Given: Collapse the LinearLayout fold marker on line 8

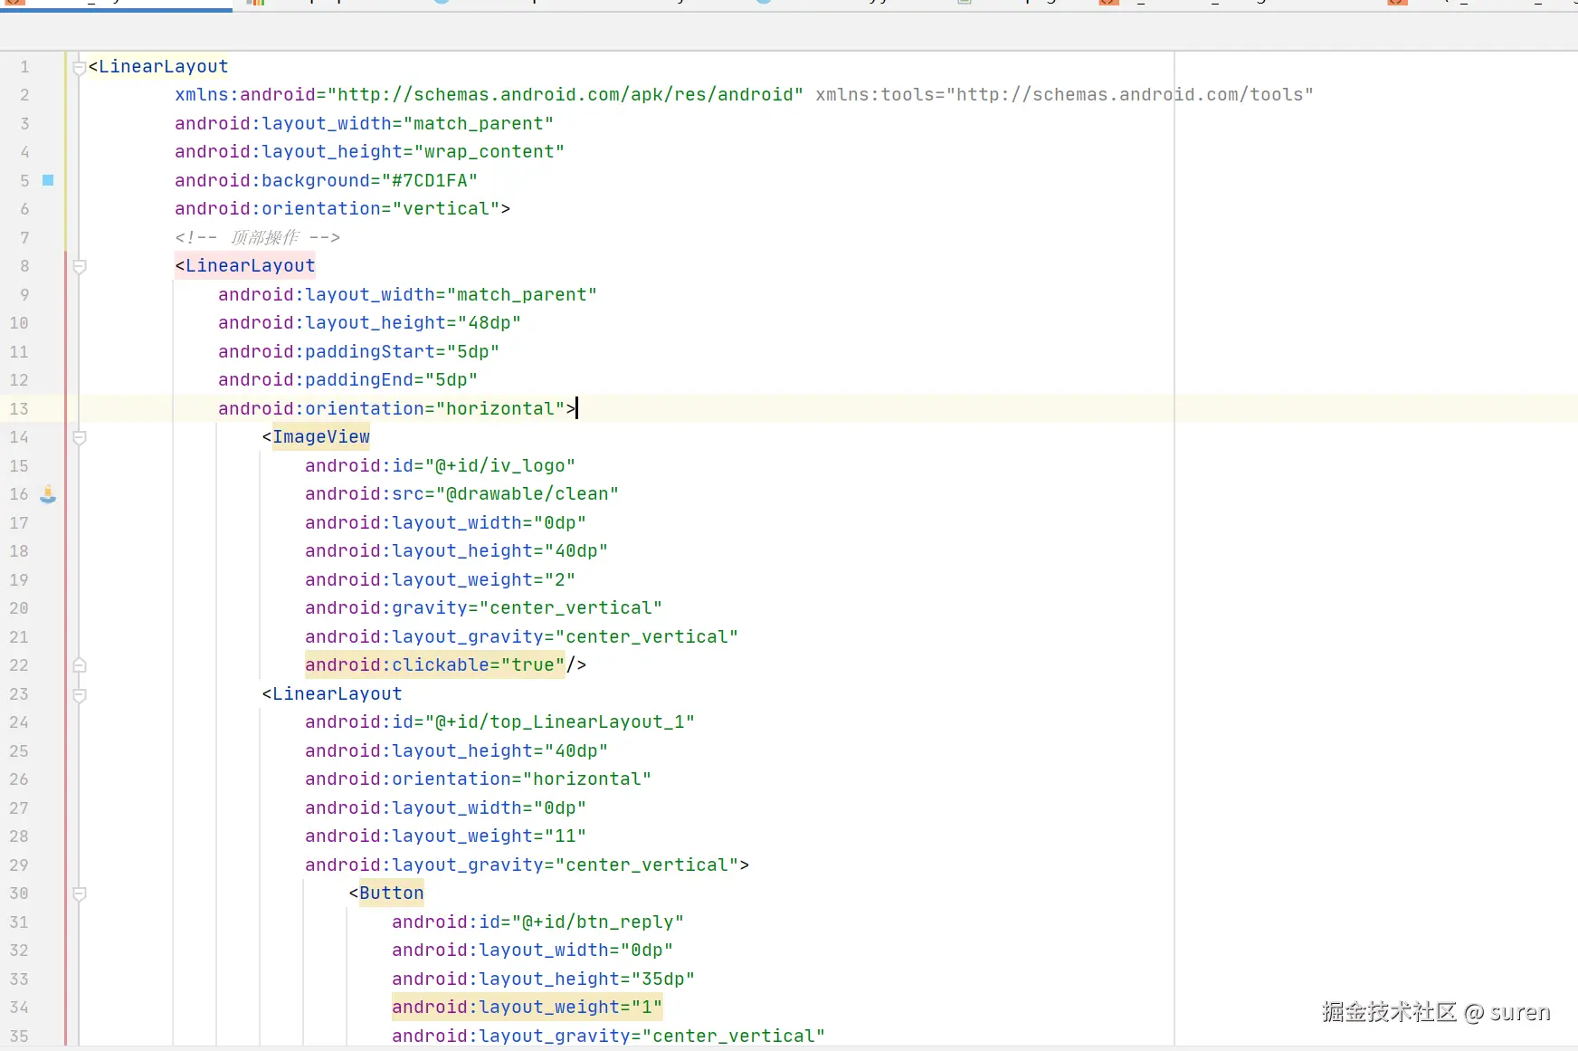Looking at the screenshot, I should point(80,267).
